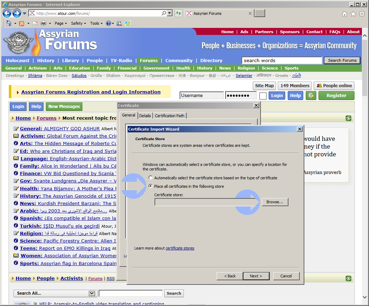
Task: Click the Browse... button in the wizard
Action: click(x=275, y=202)
